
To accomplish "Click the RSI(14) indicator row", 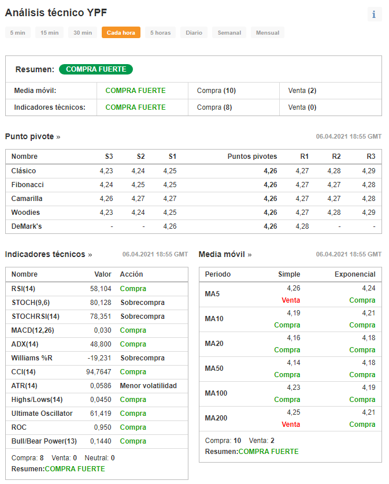I will 97,289.
